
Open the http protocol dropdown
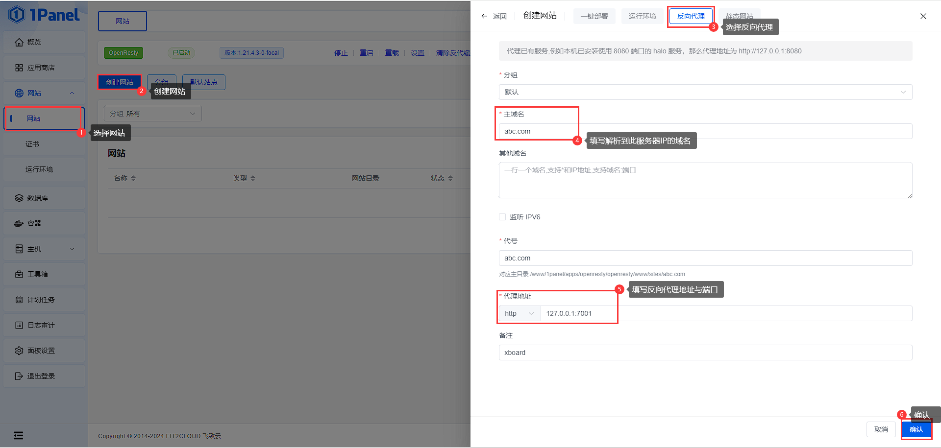[520, 313]
